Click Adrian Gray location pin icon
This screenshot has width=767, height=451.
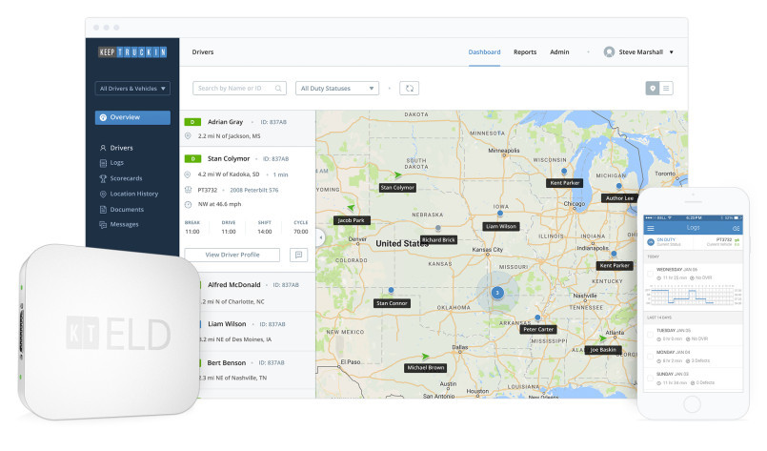click(x=188, y=136)
